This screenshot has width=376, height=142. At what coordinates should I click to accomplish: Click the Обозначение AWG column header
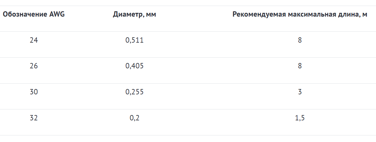[34, 14]
